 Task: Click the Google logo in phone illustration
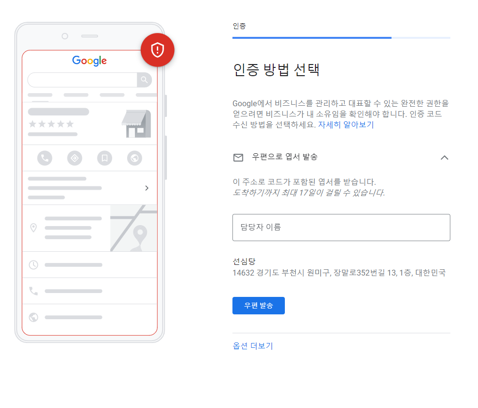coord(89,61)
